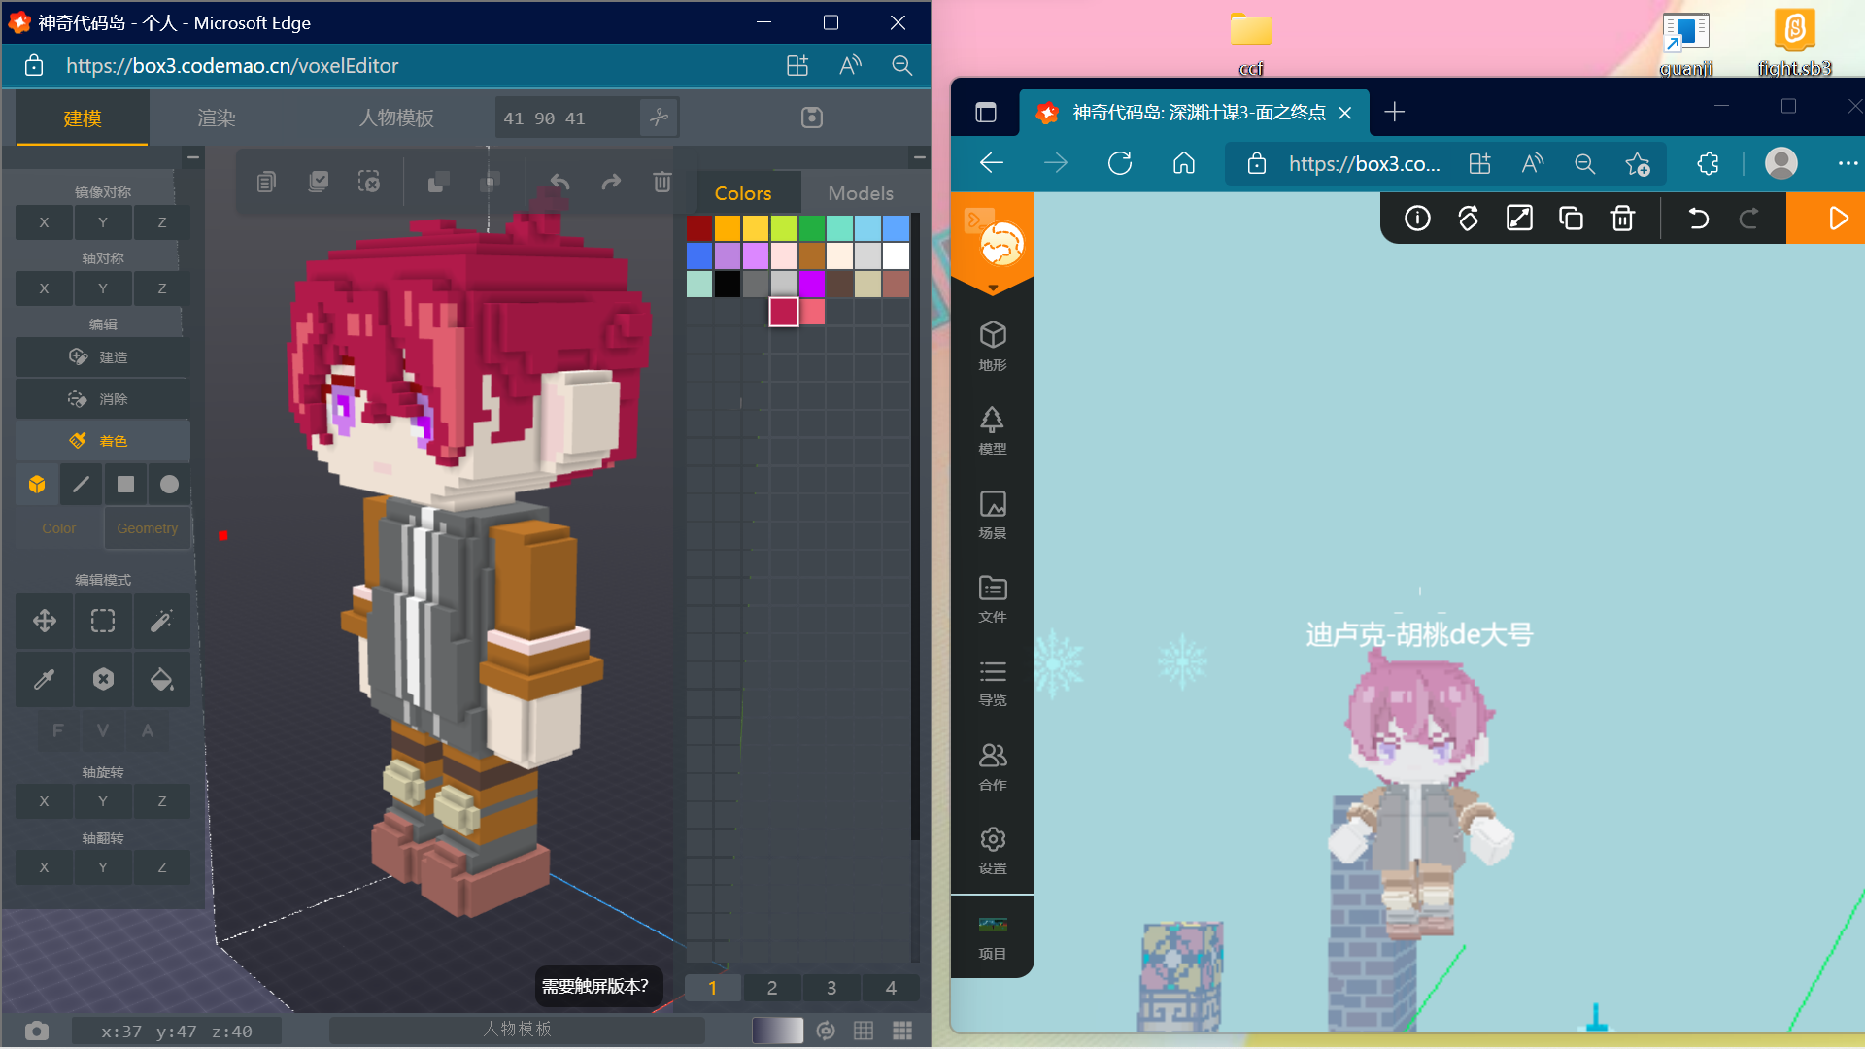This screenshot has width=1865, height=1049.
Task: Undo the last voxel editor action
Action: coord(560,182)
